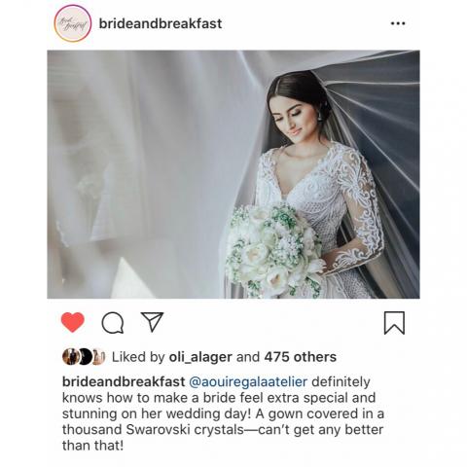Visit the @aouiregalaatelier mention
This screenshot has width=467, height=467.
click(x=248, y=382)
